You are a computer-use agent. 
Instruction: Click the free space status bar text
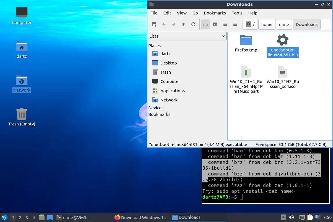(x=291, y=145)
